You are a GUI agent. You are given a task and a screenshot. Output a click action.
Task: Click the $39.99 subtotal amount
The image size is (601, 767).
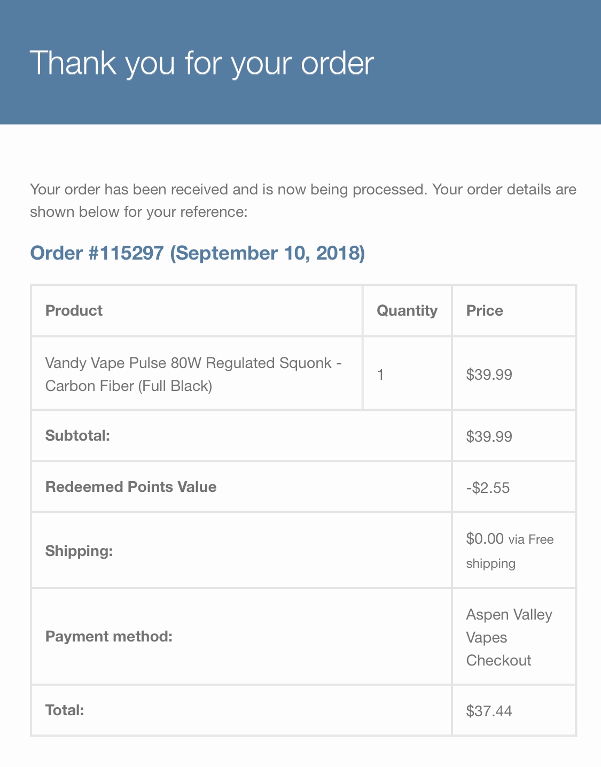click(489, 436)
